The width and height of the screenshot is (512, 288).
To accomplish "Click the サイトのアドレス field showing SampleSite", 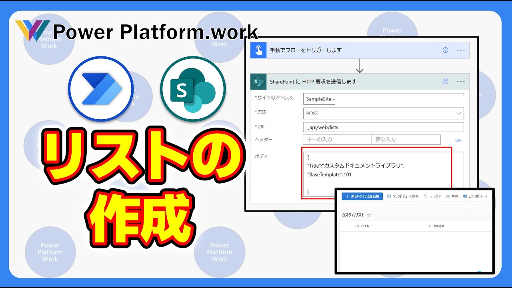I will (x=383, y=99).
